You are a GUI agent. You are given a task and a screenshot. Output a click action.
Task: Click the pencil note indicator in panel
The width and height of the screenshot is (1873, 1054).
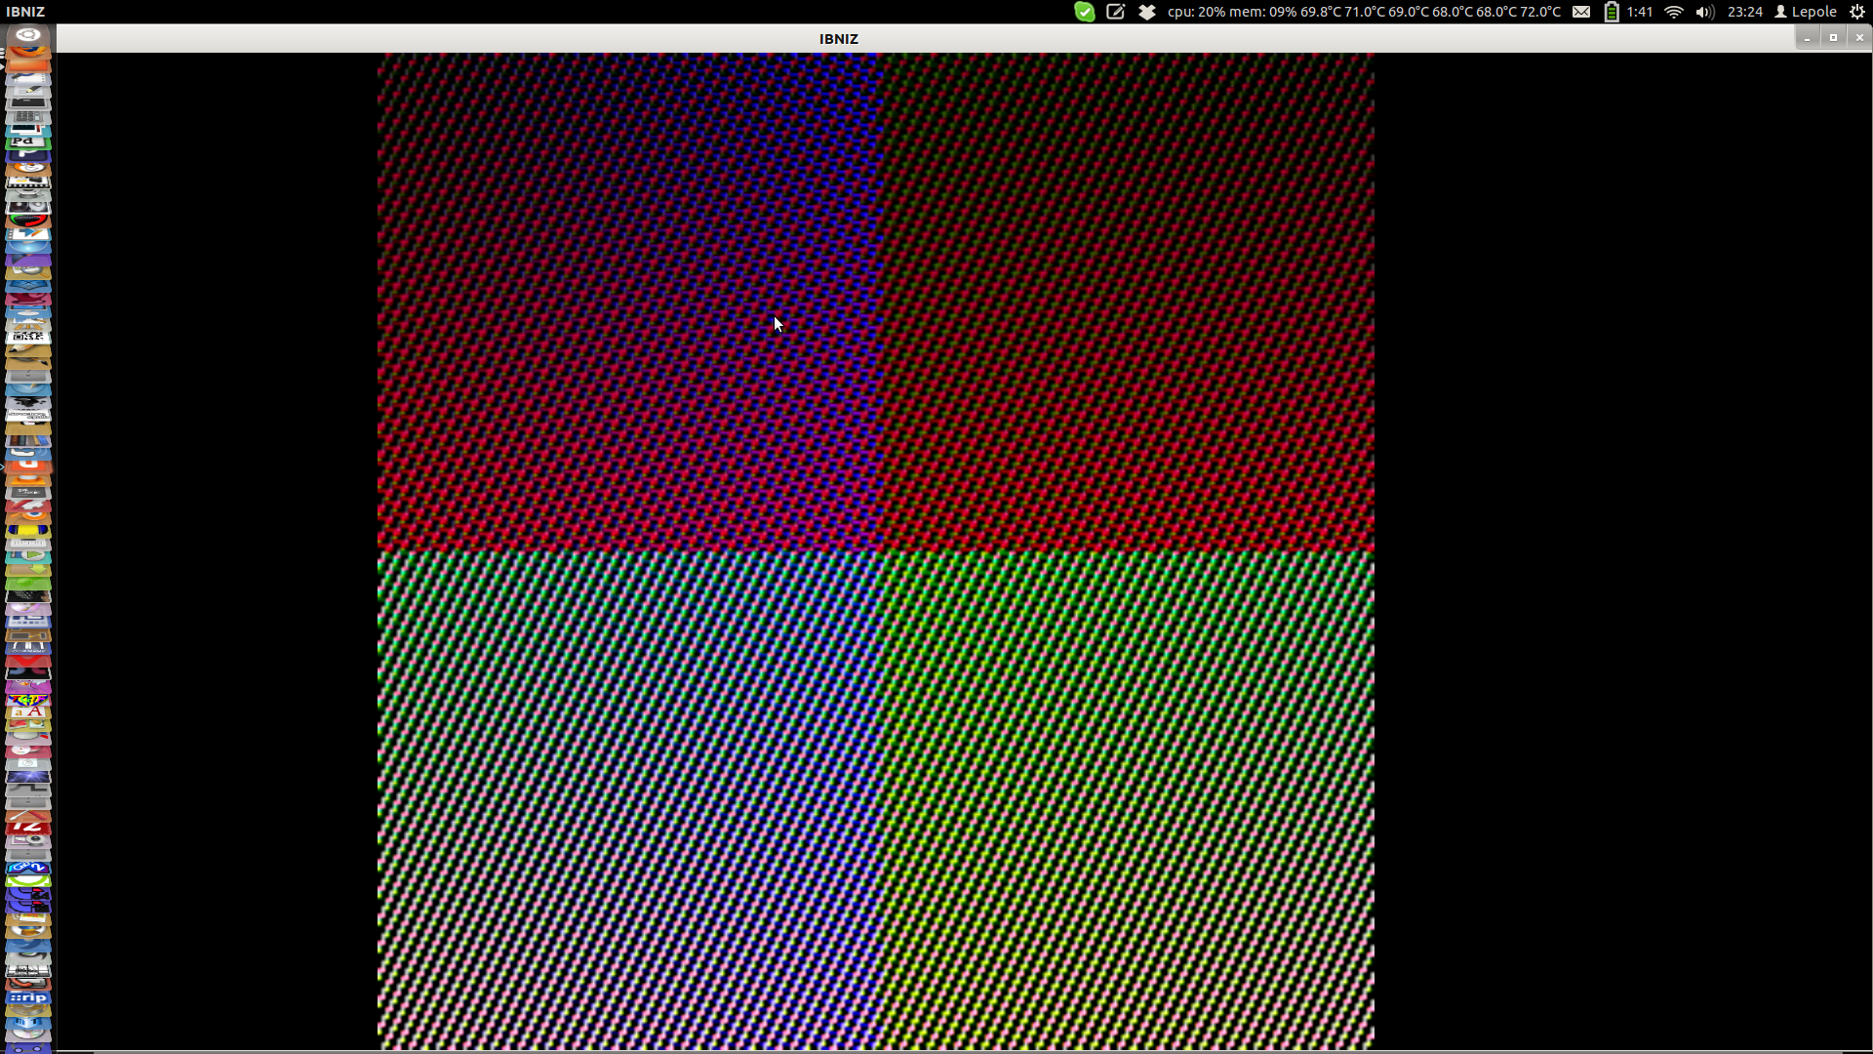[x=1115, y=12]
